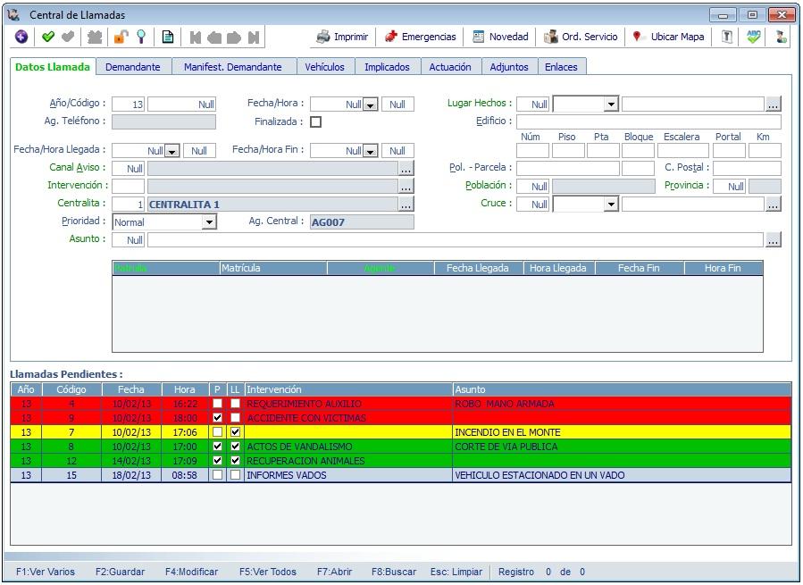The height and width of the screenshot is (585, 803).
Task: Open the Vehículos tab
Action: 324,67
